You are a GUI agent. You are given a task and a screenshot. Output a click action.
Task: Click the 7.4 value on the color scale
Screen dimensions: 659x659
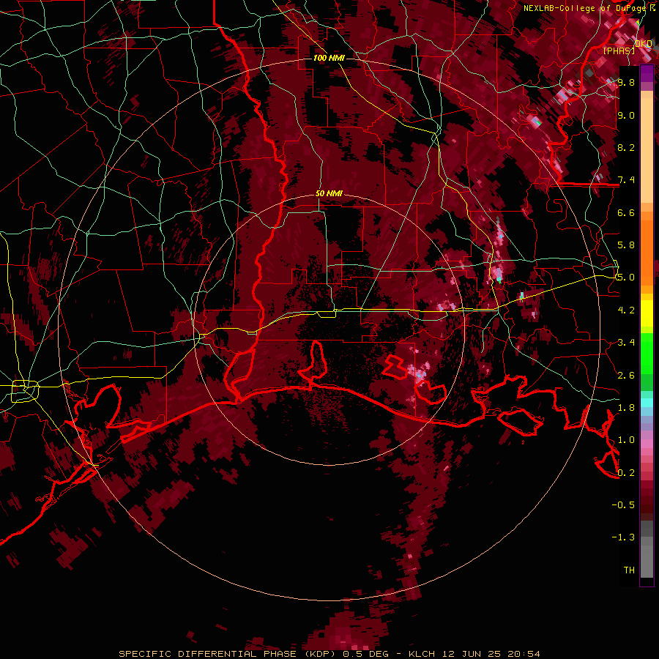click(x=626, y=180)
